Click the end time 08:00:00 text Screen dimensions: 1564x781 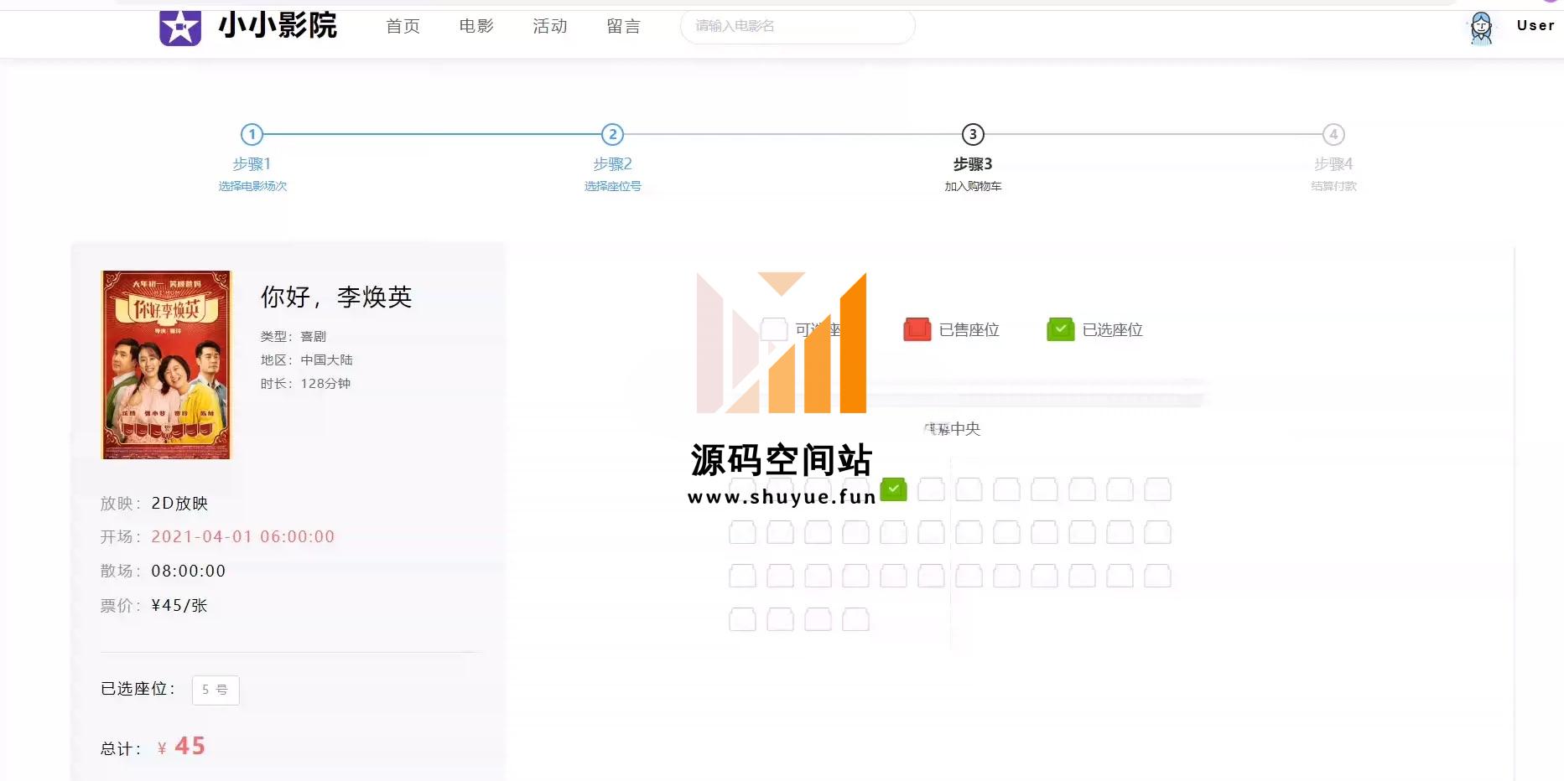coord(189,571)
